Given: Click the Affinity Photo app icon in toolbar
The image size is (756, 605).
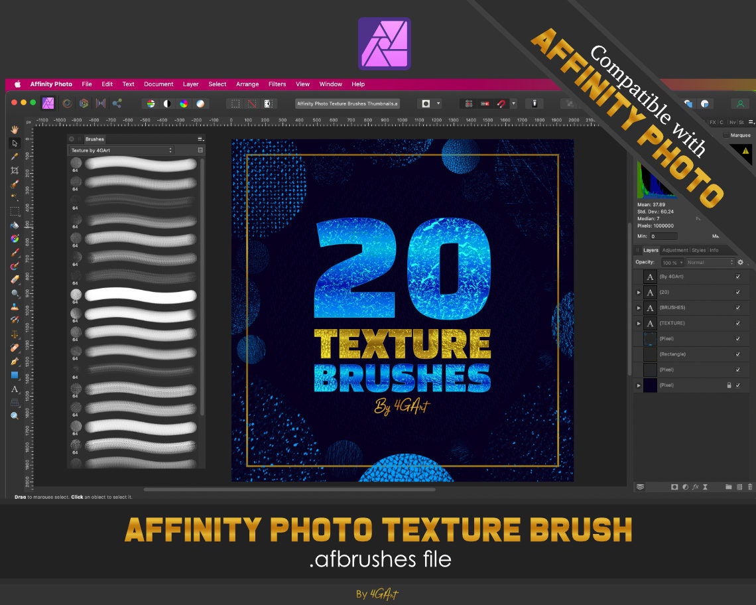Looking at the screenshot, I should (47, 103).
